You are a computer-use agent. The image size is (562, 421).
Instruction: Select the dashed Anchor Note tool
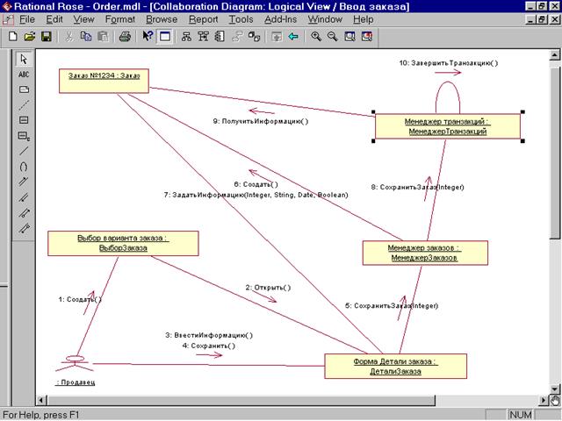[x=24, y=105]
